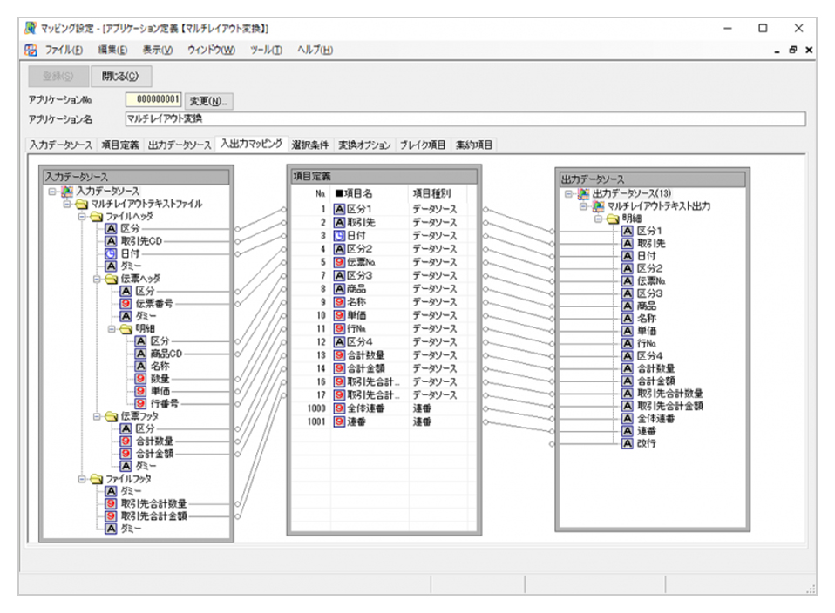Viewport: 835px width, 613px height.
Task: Click the text icon beside 改行 in output tree
Action: 627,443
